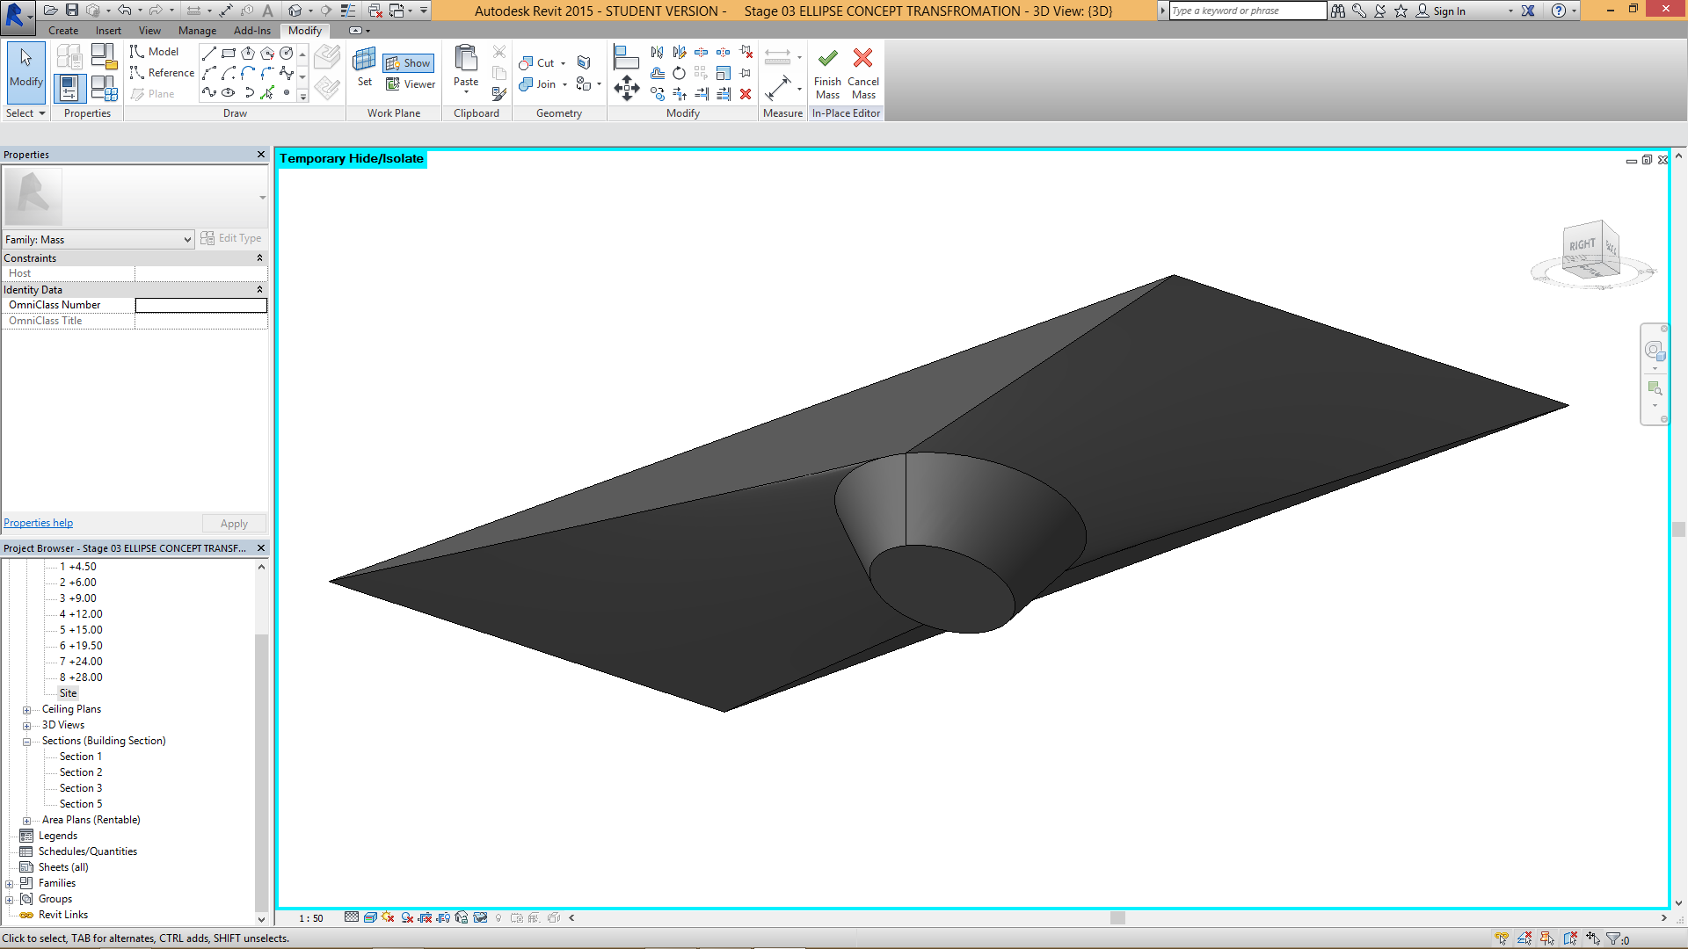1688x949 pixels.
Task: Select the Rotate tool icon
Action: 679,73
